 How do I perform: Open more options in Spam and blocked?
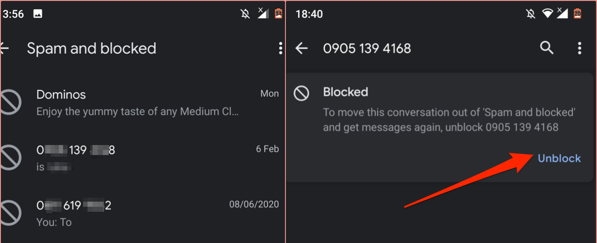click(x=280, y=48)
